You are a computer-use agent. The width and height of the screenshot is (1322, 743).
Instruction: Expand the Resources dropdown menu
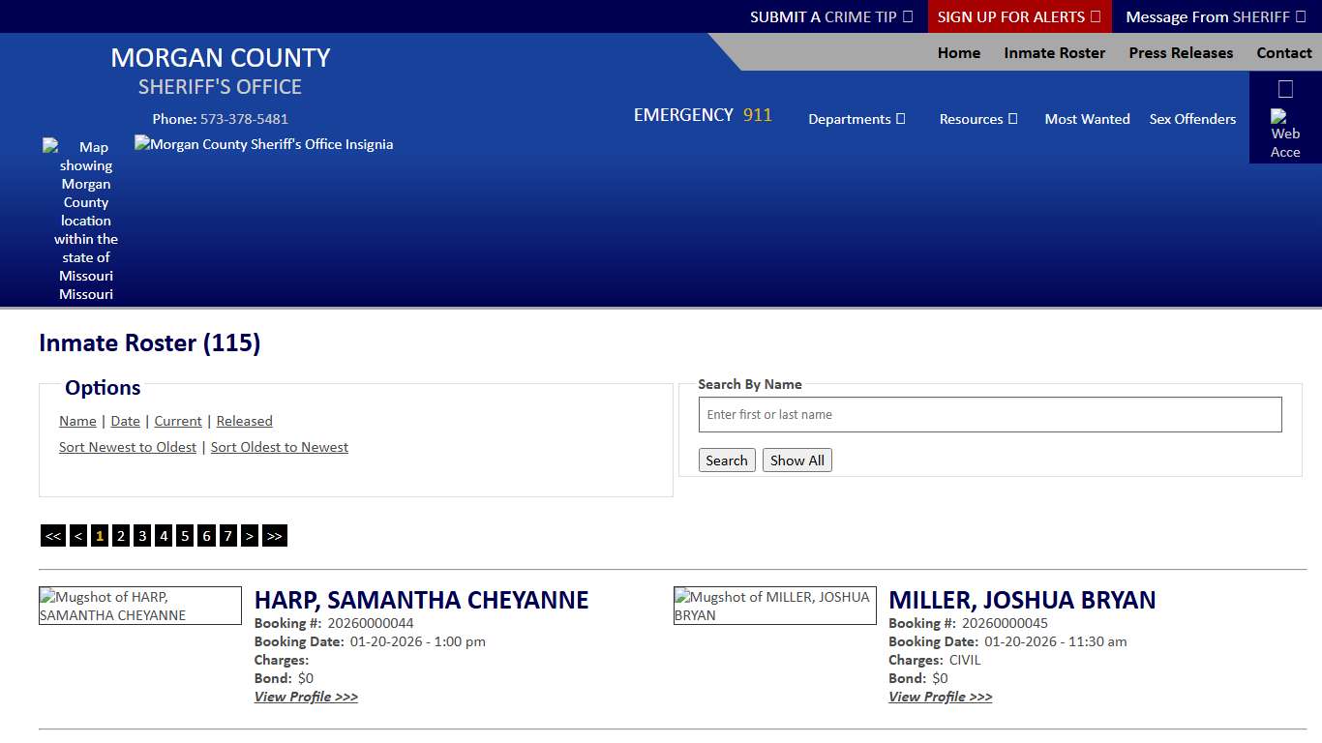click(977, 119)
